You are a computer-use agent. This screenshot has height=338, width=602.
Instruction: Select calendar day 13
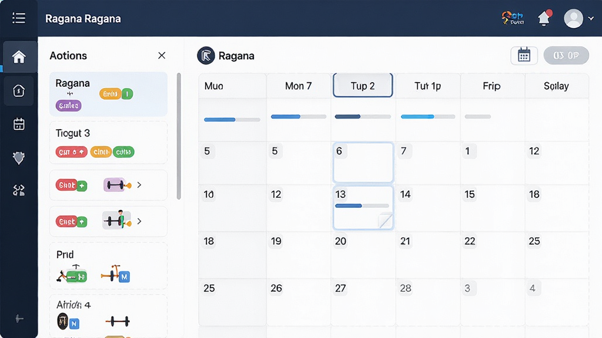coord(363,208)
